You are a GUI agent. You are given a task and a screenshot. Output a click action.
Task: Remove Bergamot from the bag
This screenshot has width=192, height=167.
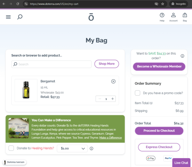pos(113,81)
